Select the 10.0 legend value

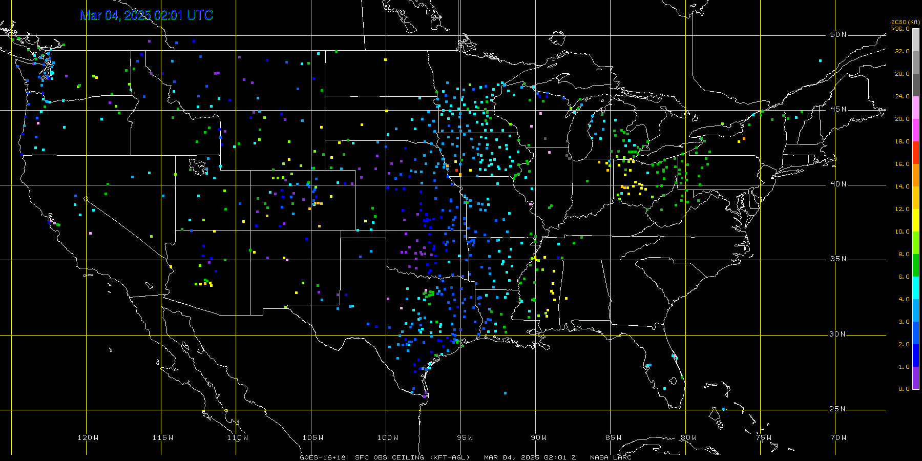coord(902,232)
